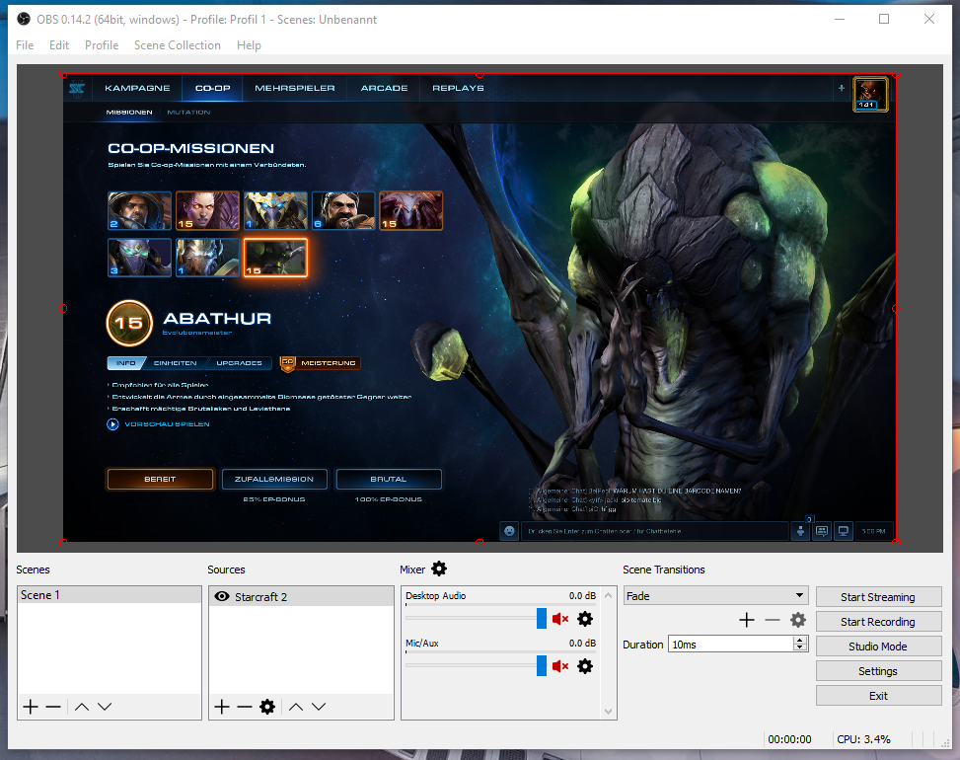The image size is (960, 760).
Task: Click REPLAYS tab in preview
Action: tap(458, 88)
